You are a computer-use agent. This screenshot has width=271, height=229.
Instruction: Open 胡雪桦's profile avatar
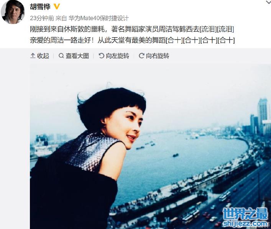point(13,12)
